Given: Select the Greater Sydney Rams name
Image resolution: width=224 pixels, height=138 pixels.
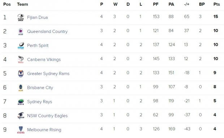Looking at the screenshot, I should tap(48, 74).
